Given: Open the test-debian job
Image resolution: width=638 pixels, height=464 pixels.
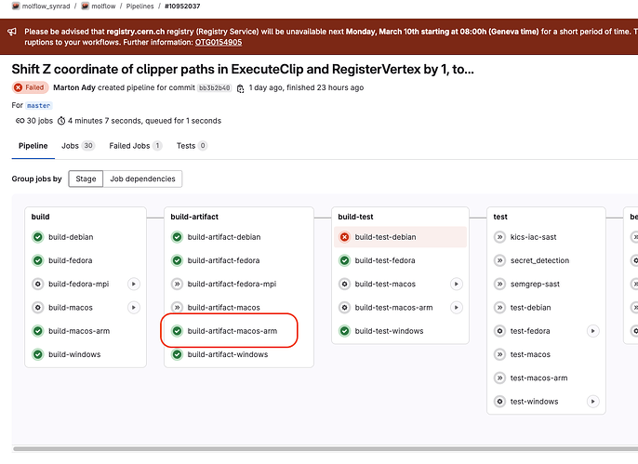Looking at the screenshot, I should coord(530,308).
